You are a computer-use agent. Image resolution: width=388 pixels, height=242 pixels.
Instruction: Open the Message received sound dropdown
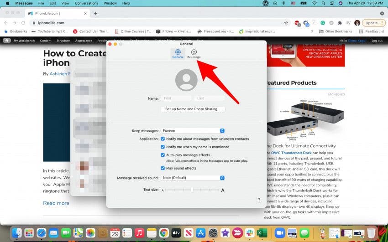pos(193,178)
